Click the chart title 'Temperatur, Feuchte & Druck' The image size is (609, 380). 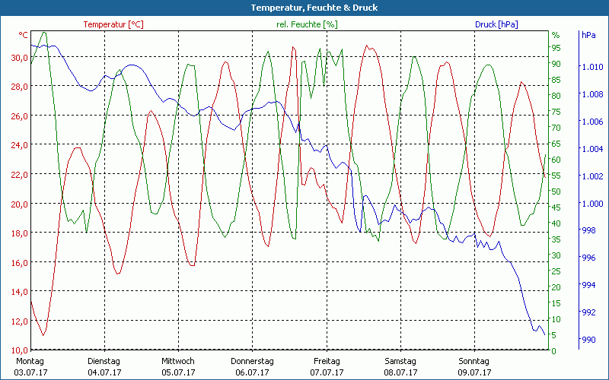point(304,8)
